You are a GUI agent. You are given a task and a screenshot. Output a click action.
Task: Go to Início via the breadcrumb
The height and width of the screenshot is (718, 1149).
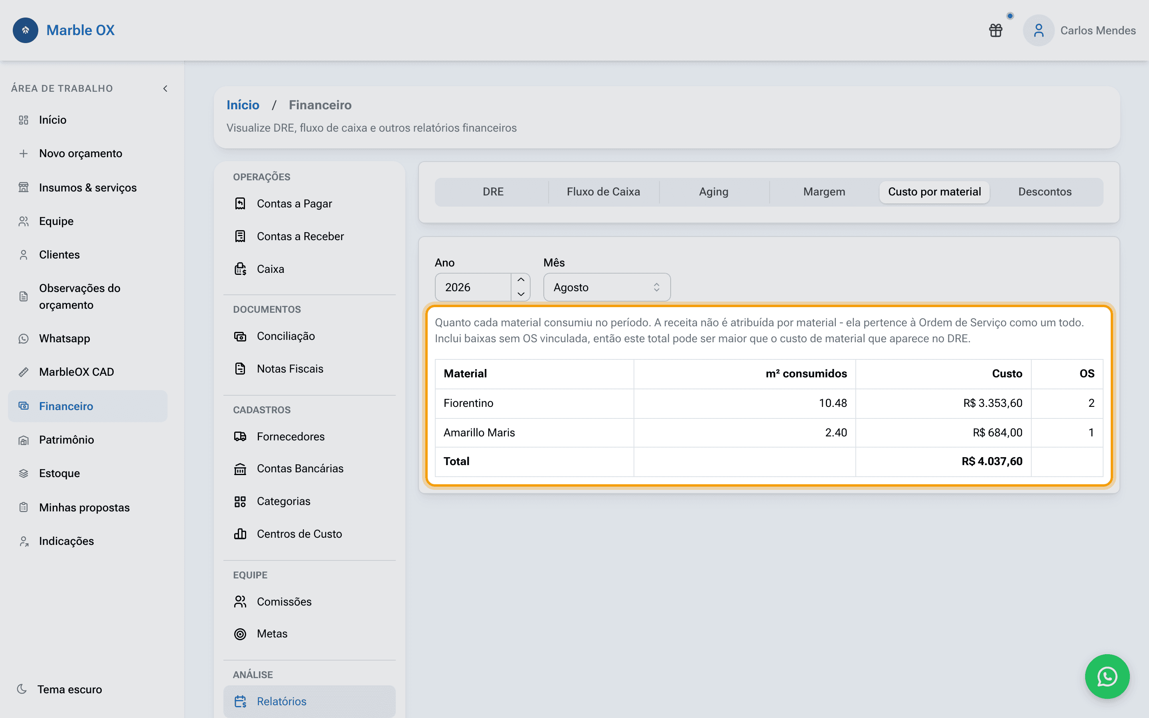pos(243,105)
